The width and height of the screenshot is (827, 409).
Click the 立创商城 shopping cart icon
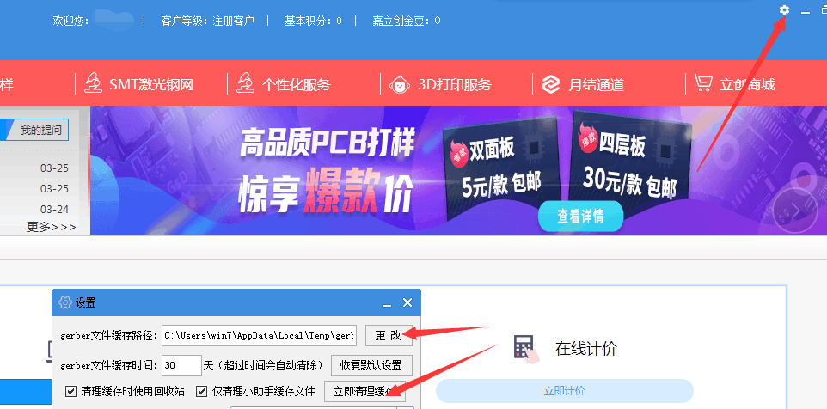[703, 83]
